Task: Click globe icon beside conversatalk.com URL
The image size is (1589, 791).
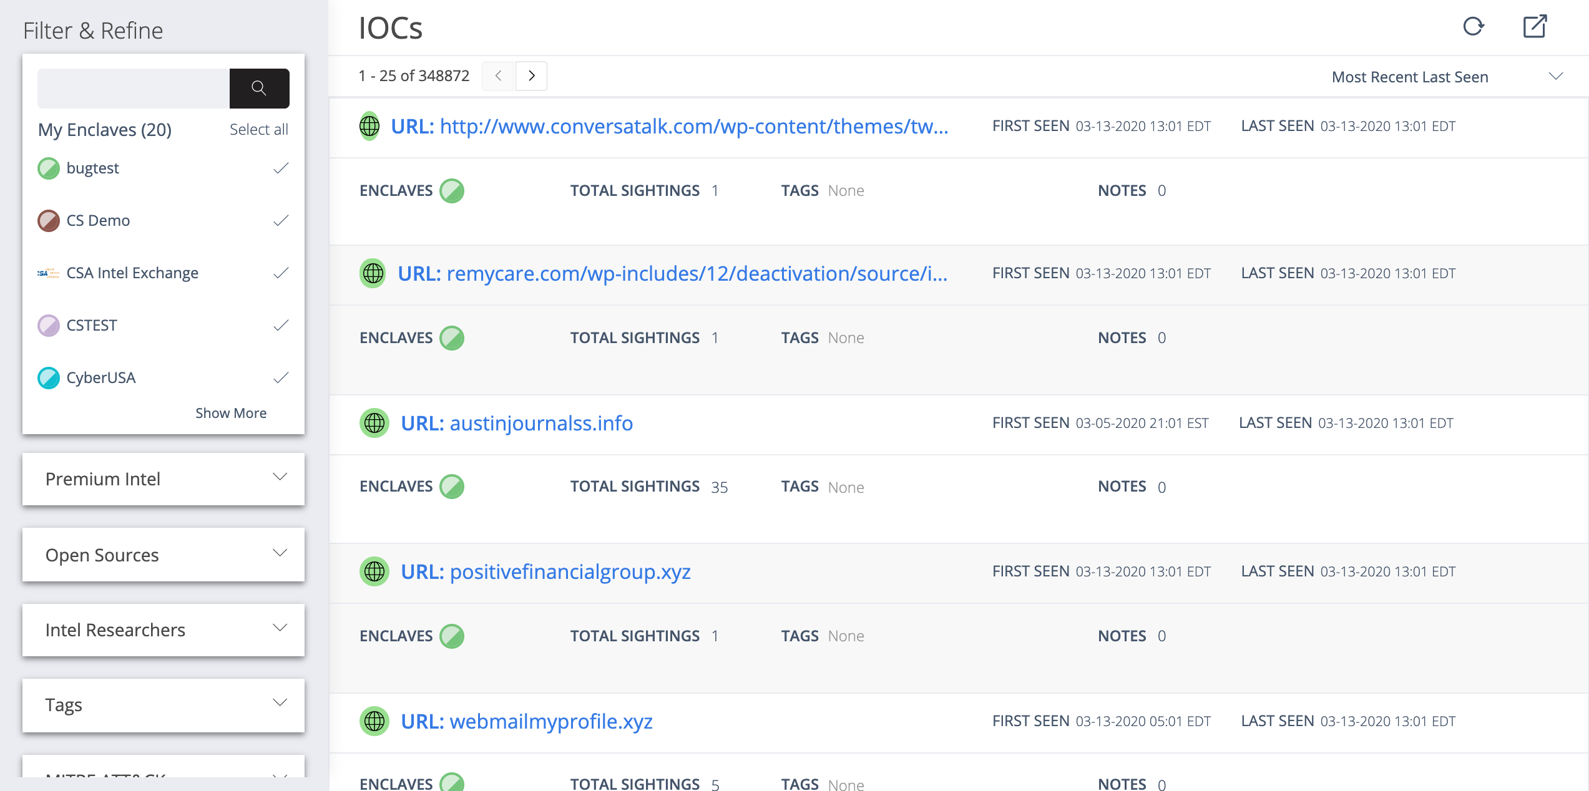Action: pos(369,126)
